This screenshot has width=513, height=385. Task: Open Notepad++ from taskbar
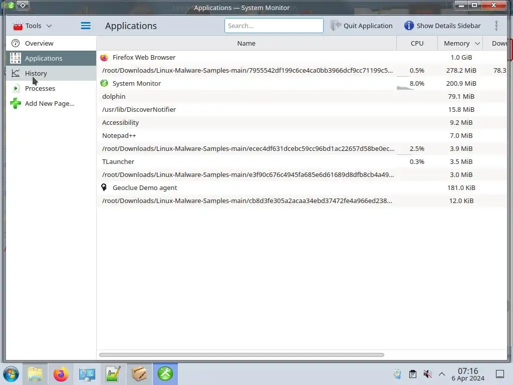(x=113, y=374)
